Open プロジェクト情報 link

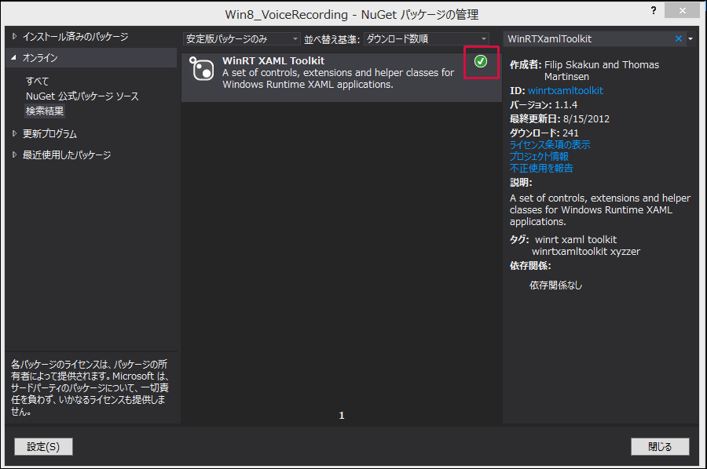pyautogui.click(x=539, y=156)
